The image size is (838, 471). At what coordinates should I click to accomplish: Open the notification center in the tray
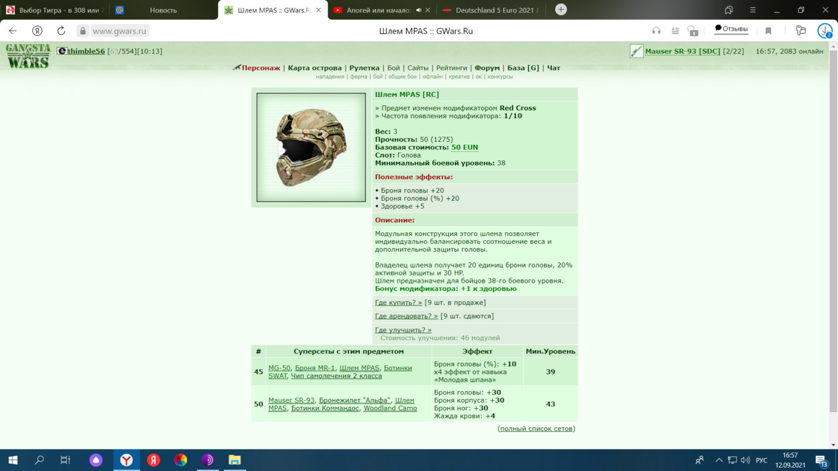(x=822, y=461)
